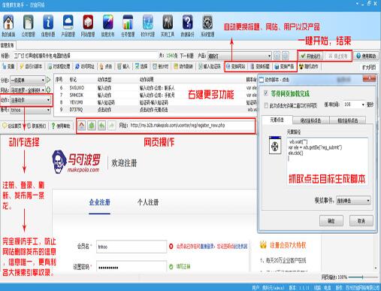Click the 选择 select-action toolbar item
381x291 pixels.
(x=141, y=66)
